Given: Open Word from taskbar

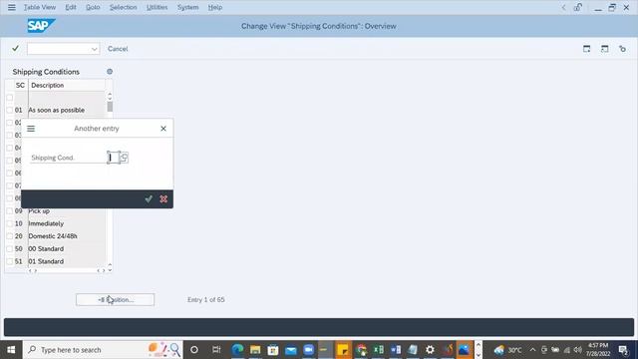Looking at the screenshot, I should (396, 350).
